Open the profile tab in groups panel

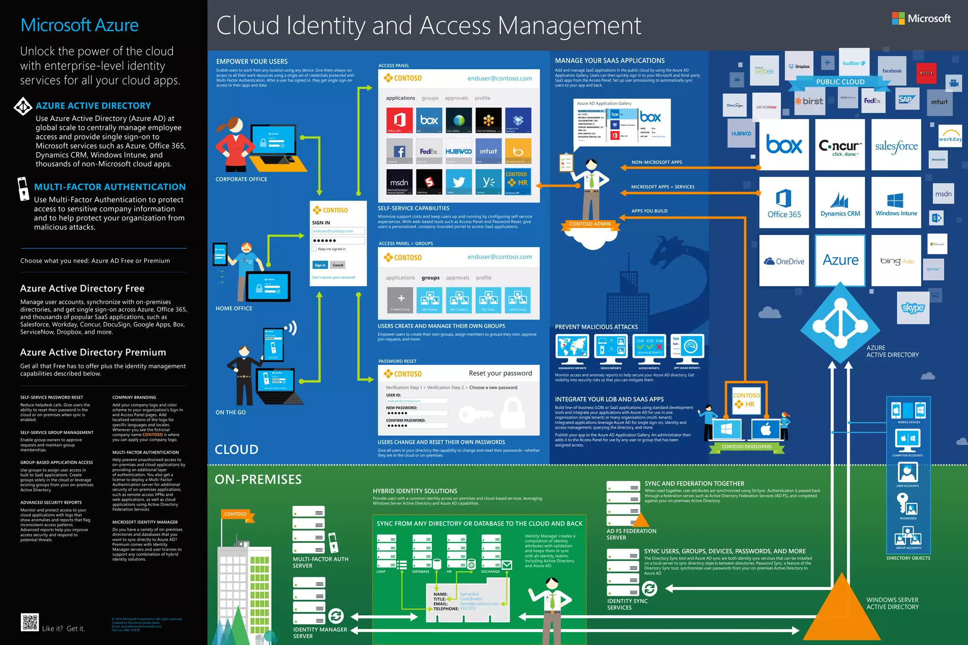(484, 278)
